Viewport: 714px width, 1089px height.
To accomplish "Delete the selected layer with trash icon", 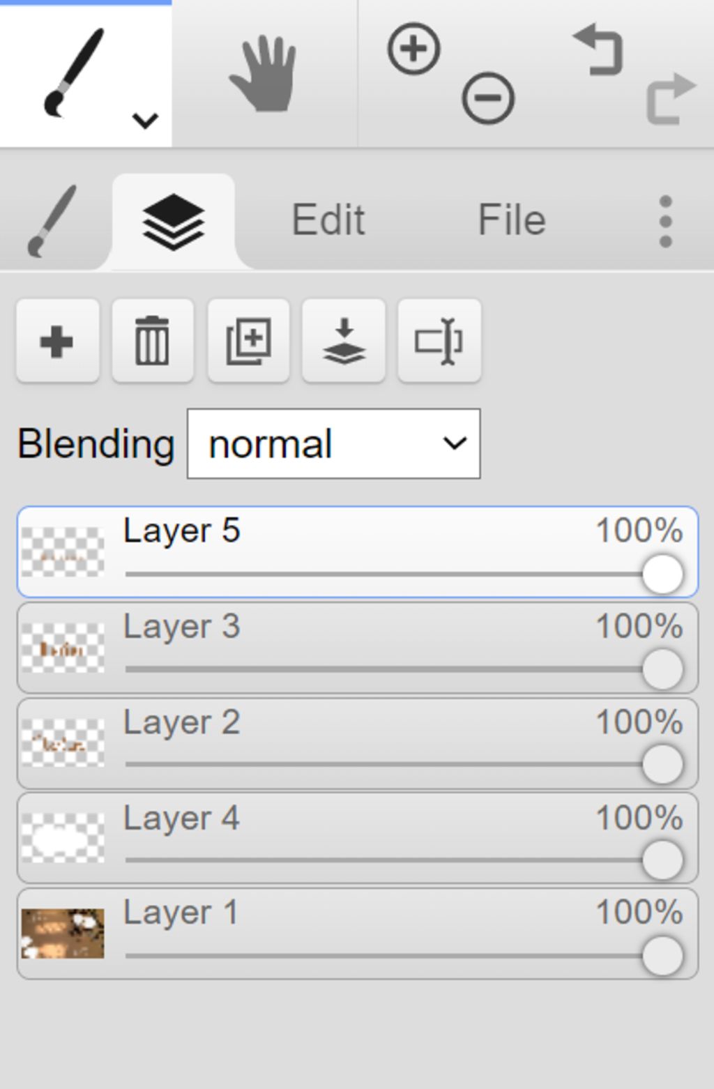I will 152,341.
